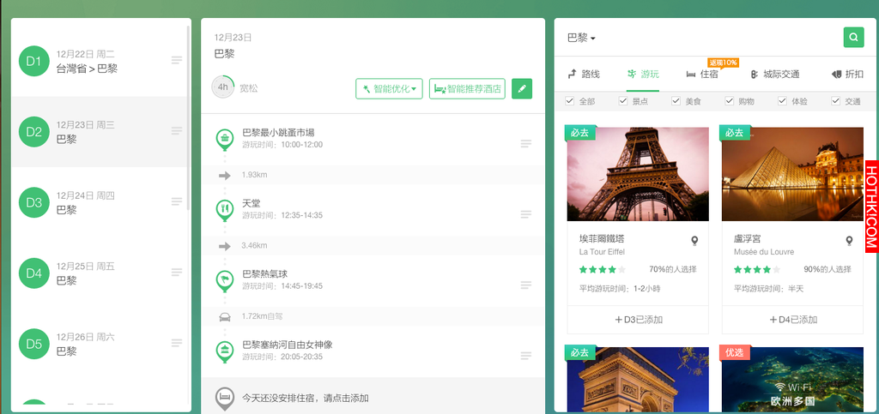Click the reorder handle on the D4 row

coord(177,272)
